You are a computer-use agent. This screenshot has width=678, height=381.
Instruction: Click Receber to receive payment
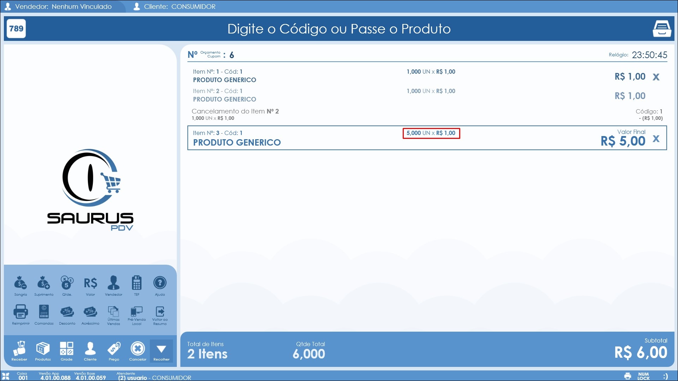(x=19, y=351)
